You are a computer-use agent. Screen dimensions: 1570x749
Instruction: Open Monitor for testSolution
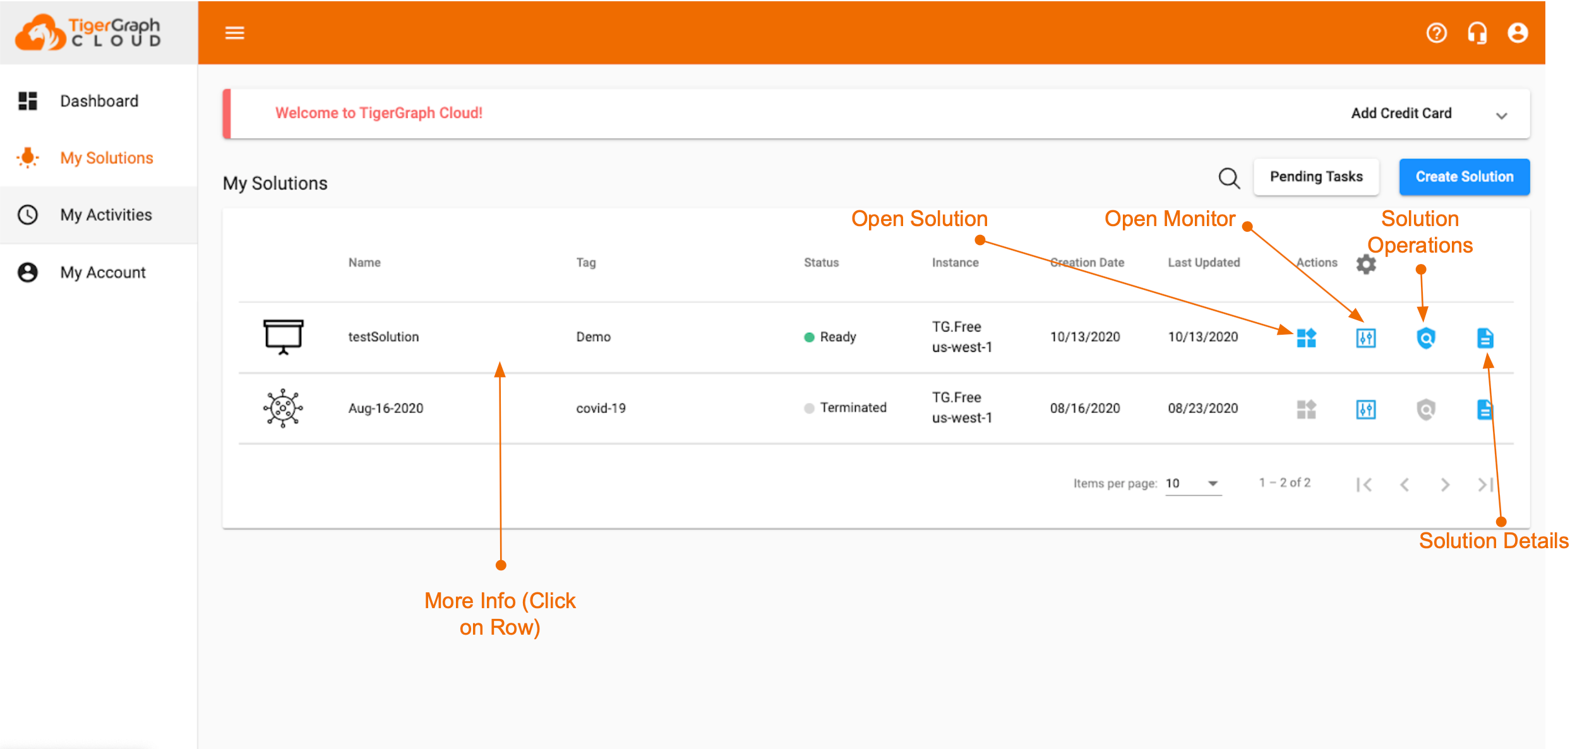[x=1365, y=338]
